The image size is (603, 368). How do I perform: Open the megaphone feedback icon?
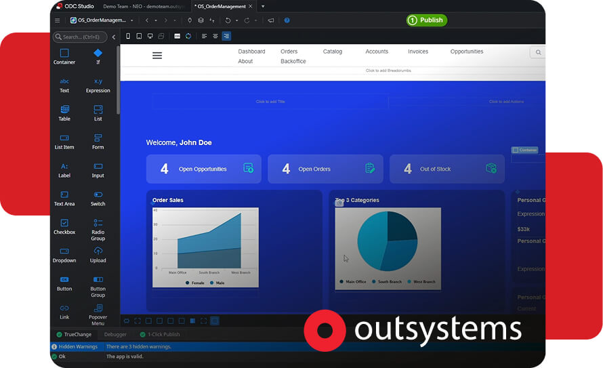click(x=271, y=20)
